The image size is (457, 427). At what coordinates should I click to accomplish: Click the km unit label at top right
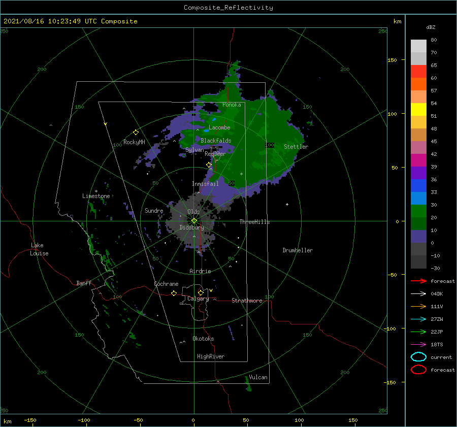tap(397, 21)
